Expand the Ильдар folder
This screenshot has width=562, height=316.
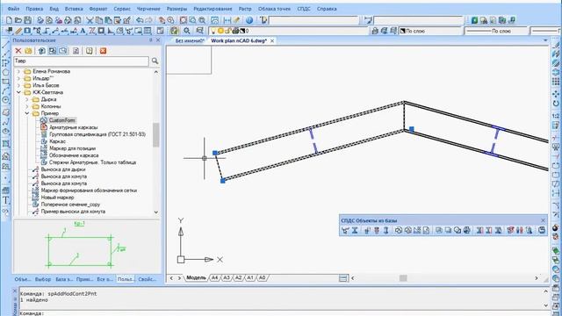pyautogui.click(x=18, y=78)
